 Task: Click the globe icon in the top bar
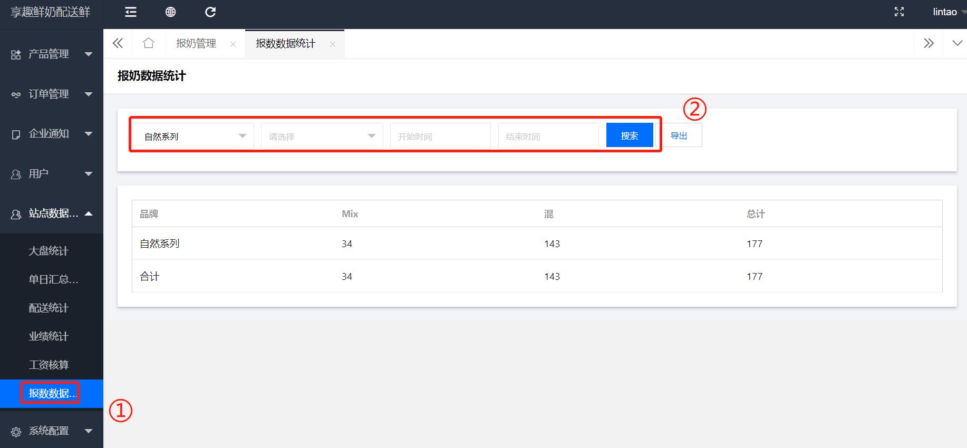coord(170,12)
